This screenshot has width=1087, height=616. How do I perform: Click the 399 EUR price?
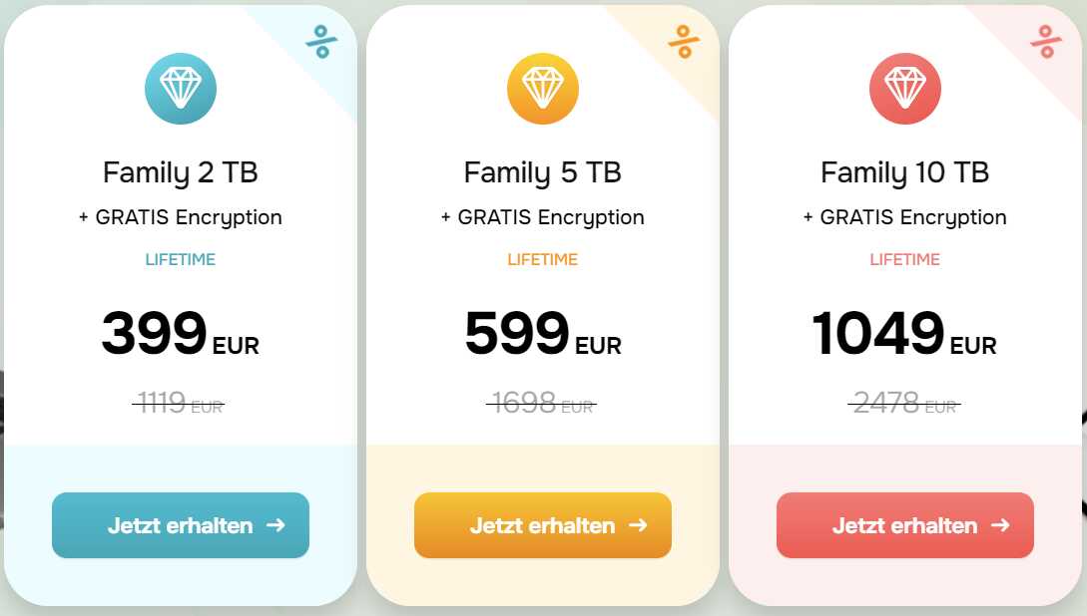(x=181, y=334)
